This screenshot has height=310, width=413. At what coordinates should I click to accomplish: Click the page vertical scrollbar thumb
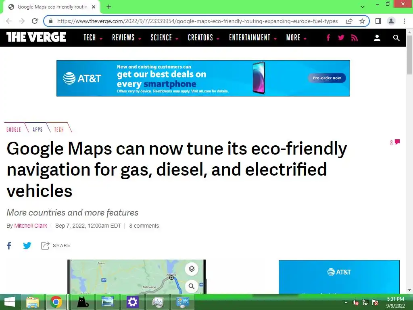(409, 54)
